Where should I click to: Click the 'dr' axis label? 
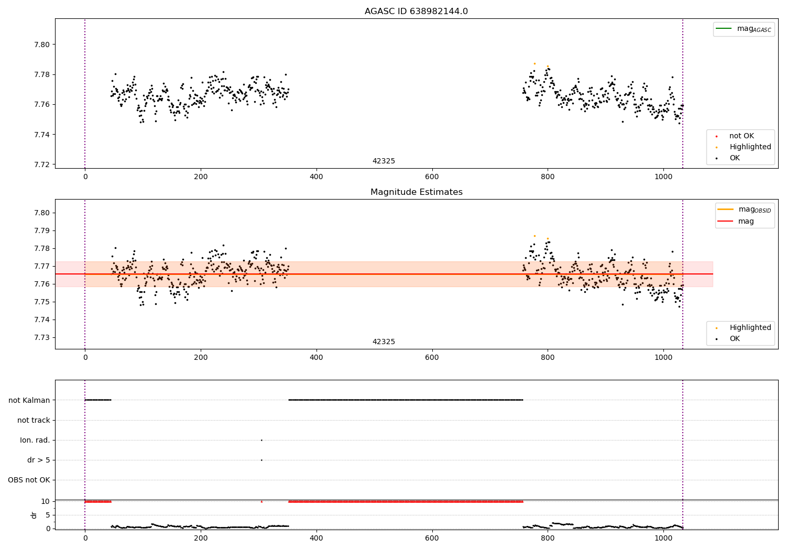[34, 515]
